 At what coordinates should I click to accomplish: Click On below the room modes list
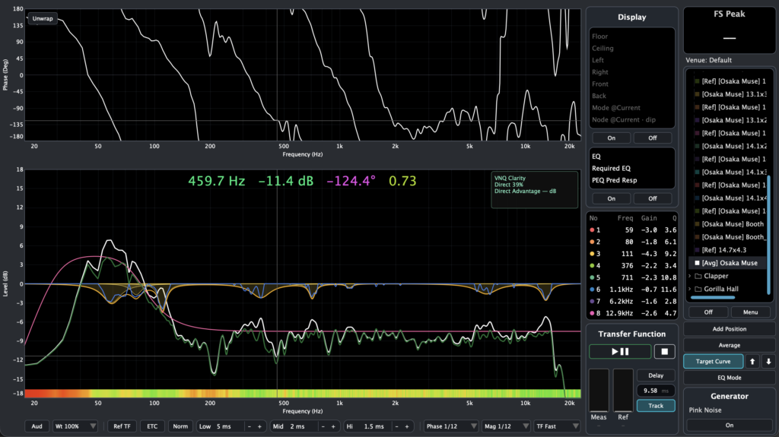[x=611, y=138]
